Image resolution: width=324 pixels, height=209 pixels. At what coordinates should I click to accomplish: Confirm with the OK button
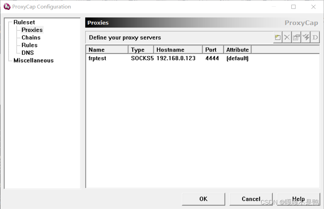(x=204, y=199)
